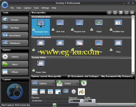Click the big camera capture button
Screen dimensions: 136x107
click(15, 91)
